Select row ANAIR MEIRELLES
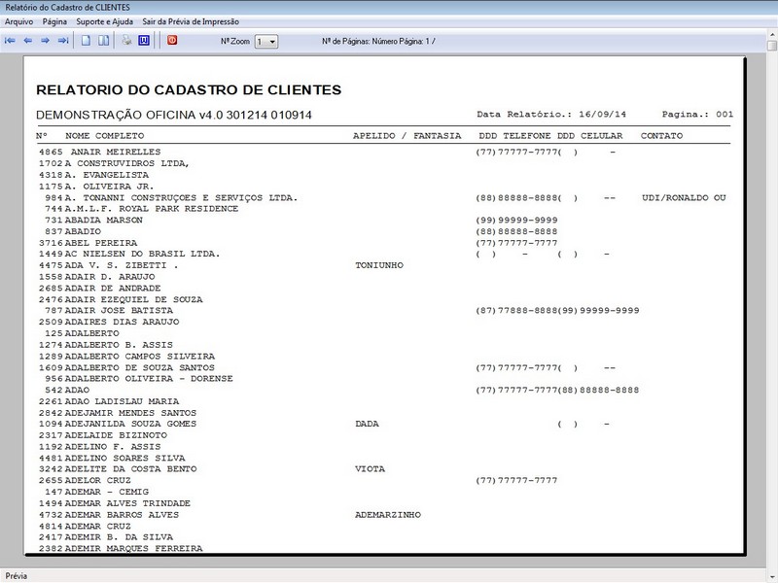This screenshot has width=778, height=583. 382,153
